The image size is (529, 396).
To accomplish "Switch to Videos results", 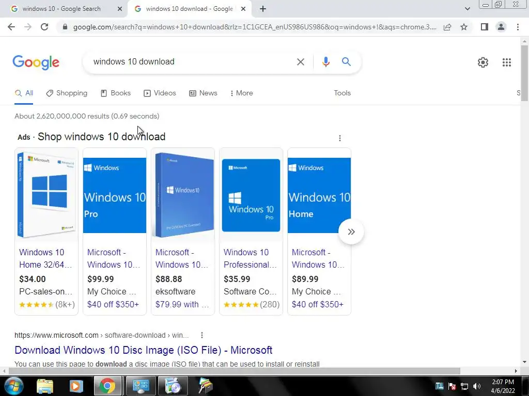I will tap(160, 93).
